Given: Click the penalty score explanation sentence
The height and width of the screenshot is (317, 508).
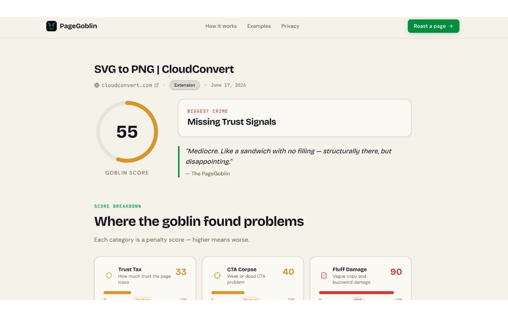Looking at the screenshot, I should 171,240.
